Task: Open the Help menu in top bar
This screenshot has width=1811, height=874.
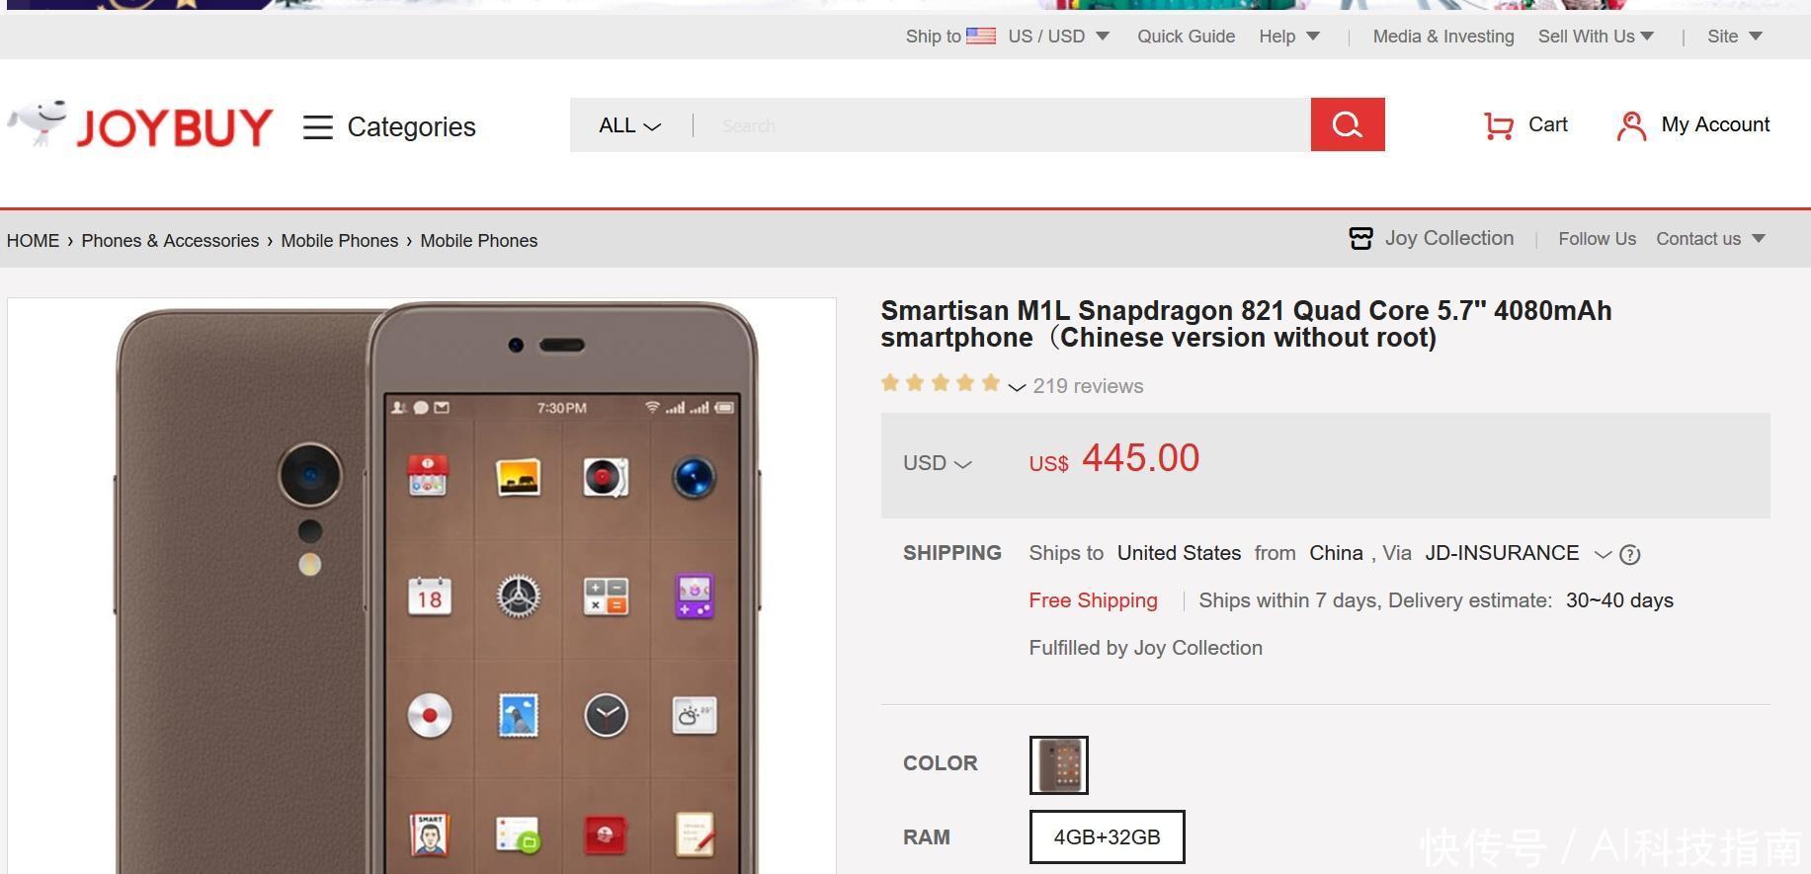Action: click(1288, 37)
